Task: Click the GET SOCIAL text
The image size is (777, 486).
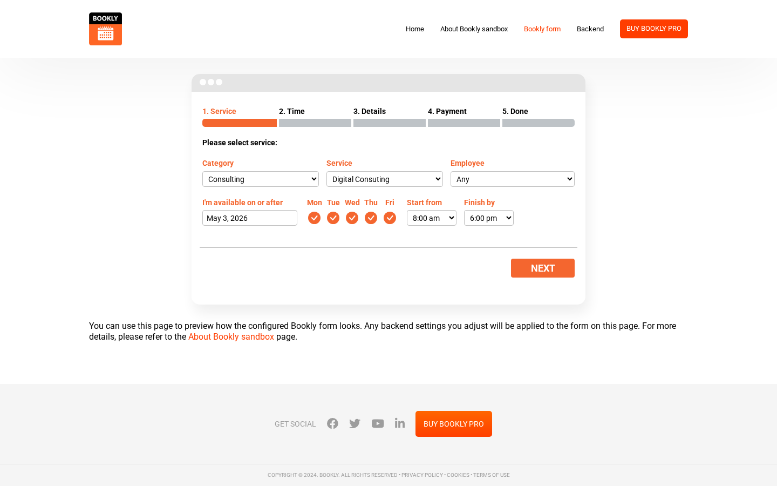Action: [x=295, y=424]
